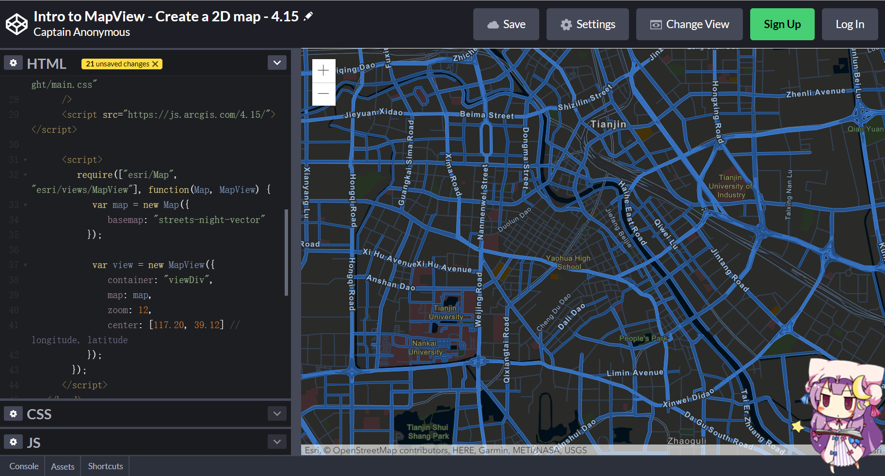This screenshot has height=476, width=885.
Task: Click the Log In button
Action: click(850, 24)
